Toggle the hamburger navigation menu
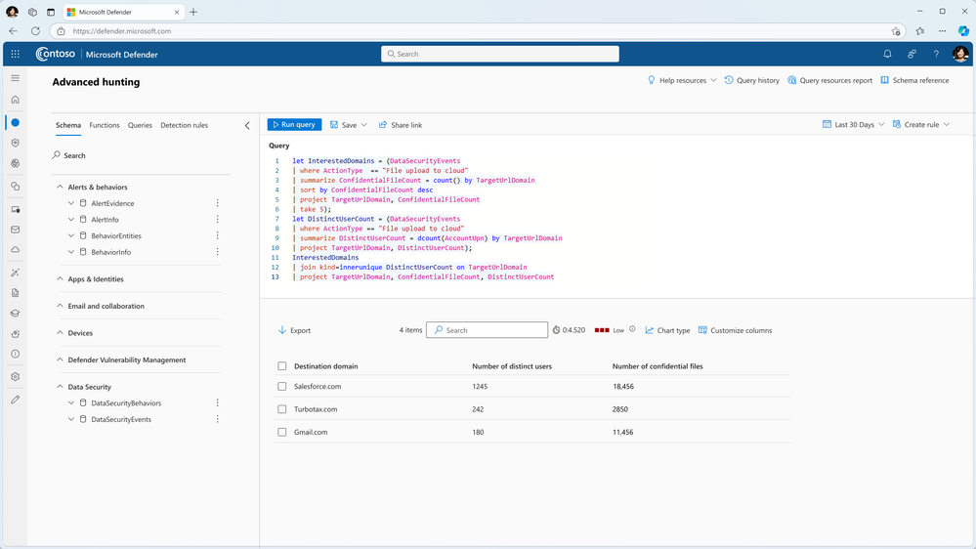Screen dimensions: 976x549 [x=15, y=78]
